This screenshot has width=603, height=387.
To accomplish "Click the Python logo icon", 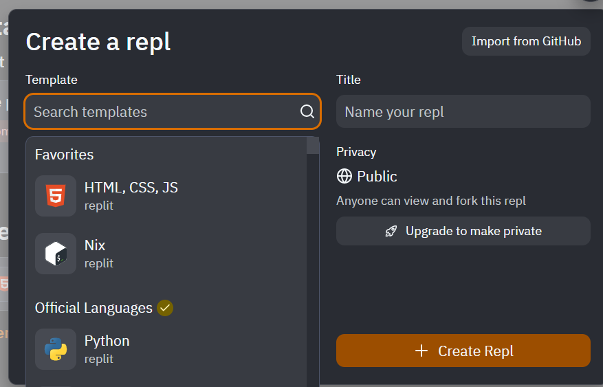I will (56, 349).
